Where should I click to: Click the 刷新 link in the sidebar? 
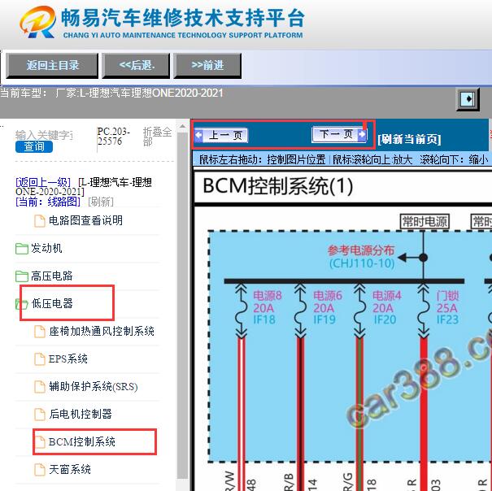click(x=101, y=202)
